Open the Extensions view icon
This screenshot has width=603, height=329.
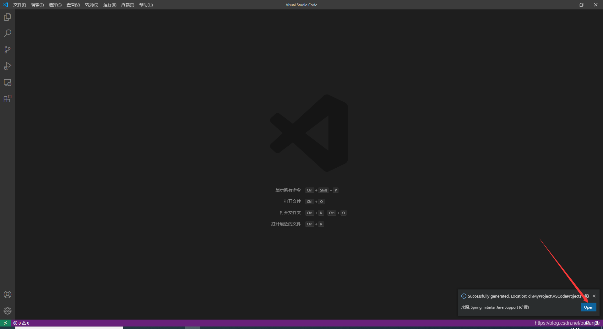[8, 99]
